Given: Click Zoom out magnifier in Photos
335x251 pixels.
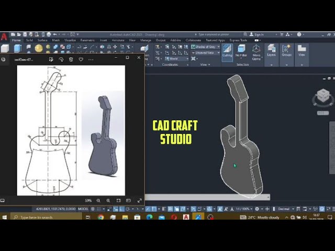Looking at the screenshot, I should click(x=98, y=200).
